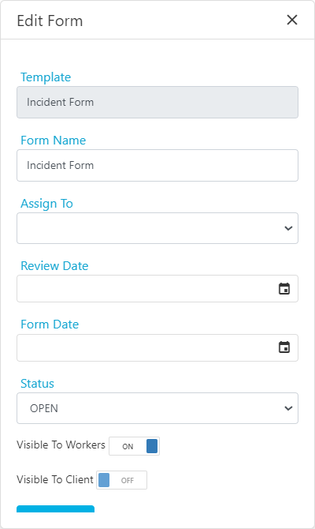Click the blue button below the toggles
Image resolution: width=315 pixels, height=529 pixels.
[x=56, y=508]
